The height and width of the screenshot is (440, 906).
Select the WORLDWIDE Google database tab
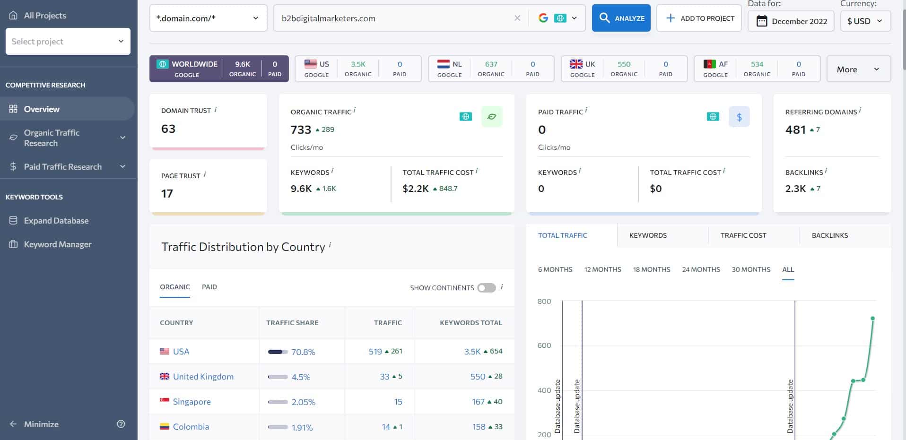coord(219,69)
